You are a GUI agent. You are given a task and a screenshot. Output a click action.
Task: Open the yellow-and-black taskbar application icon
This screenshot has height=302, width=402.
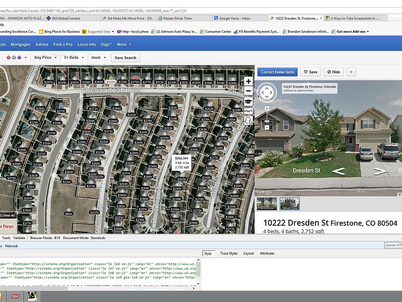click(32, 297)
